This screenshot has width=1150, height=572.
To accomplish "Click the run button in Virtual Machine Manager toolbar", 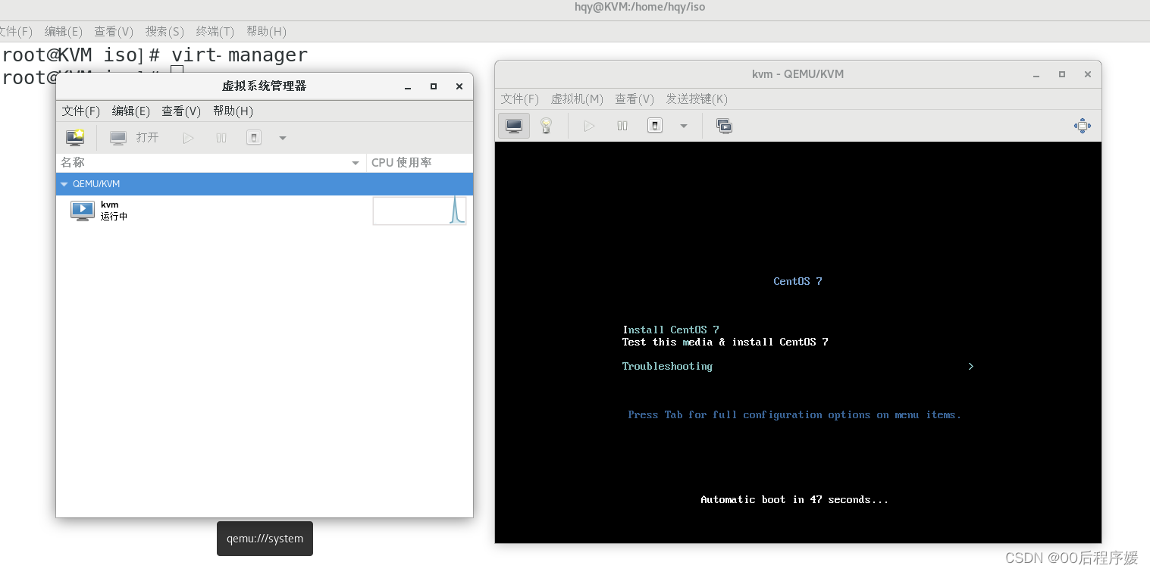I will pos(188,138).
